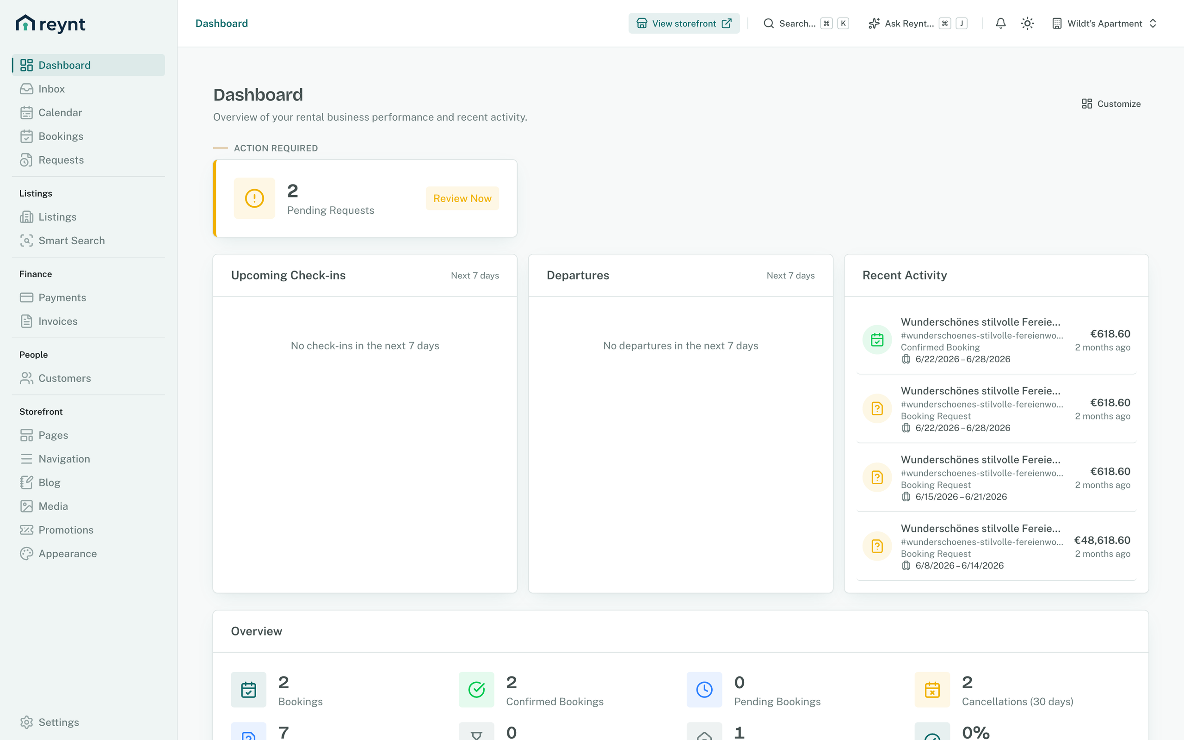Click the request icon beside 6/8/2026–6/14/2026
1184x740 pixels.
point(877,546)
